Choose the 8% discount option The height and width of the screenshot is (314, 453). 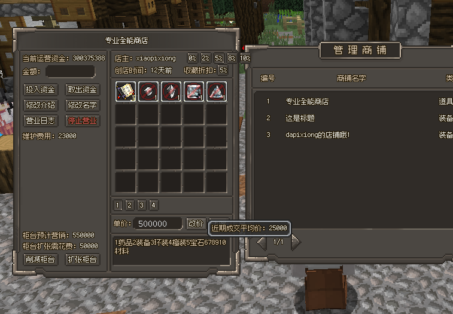[x=232, y=59]
